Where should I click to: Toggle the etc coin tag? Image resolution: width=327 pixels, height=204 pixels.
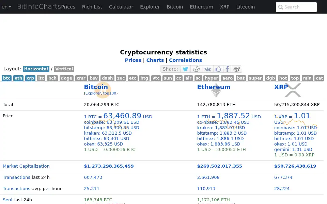(x=133, y=78)
